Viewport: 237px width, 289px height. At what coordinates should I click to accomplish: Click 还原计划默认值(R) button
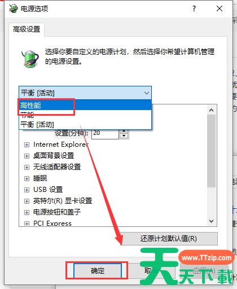point(169,239)
